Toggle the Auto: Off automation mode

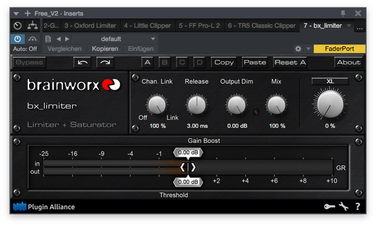25,49
